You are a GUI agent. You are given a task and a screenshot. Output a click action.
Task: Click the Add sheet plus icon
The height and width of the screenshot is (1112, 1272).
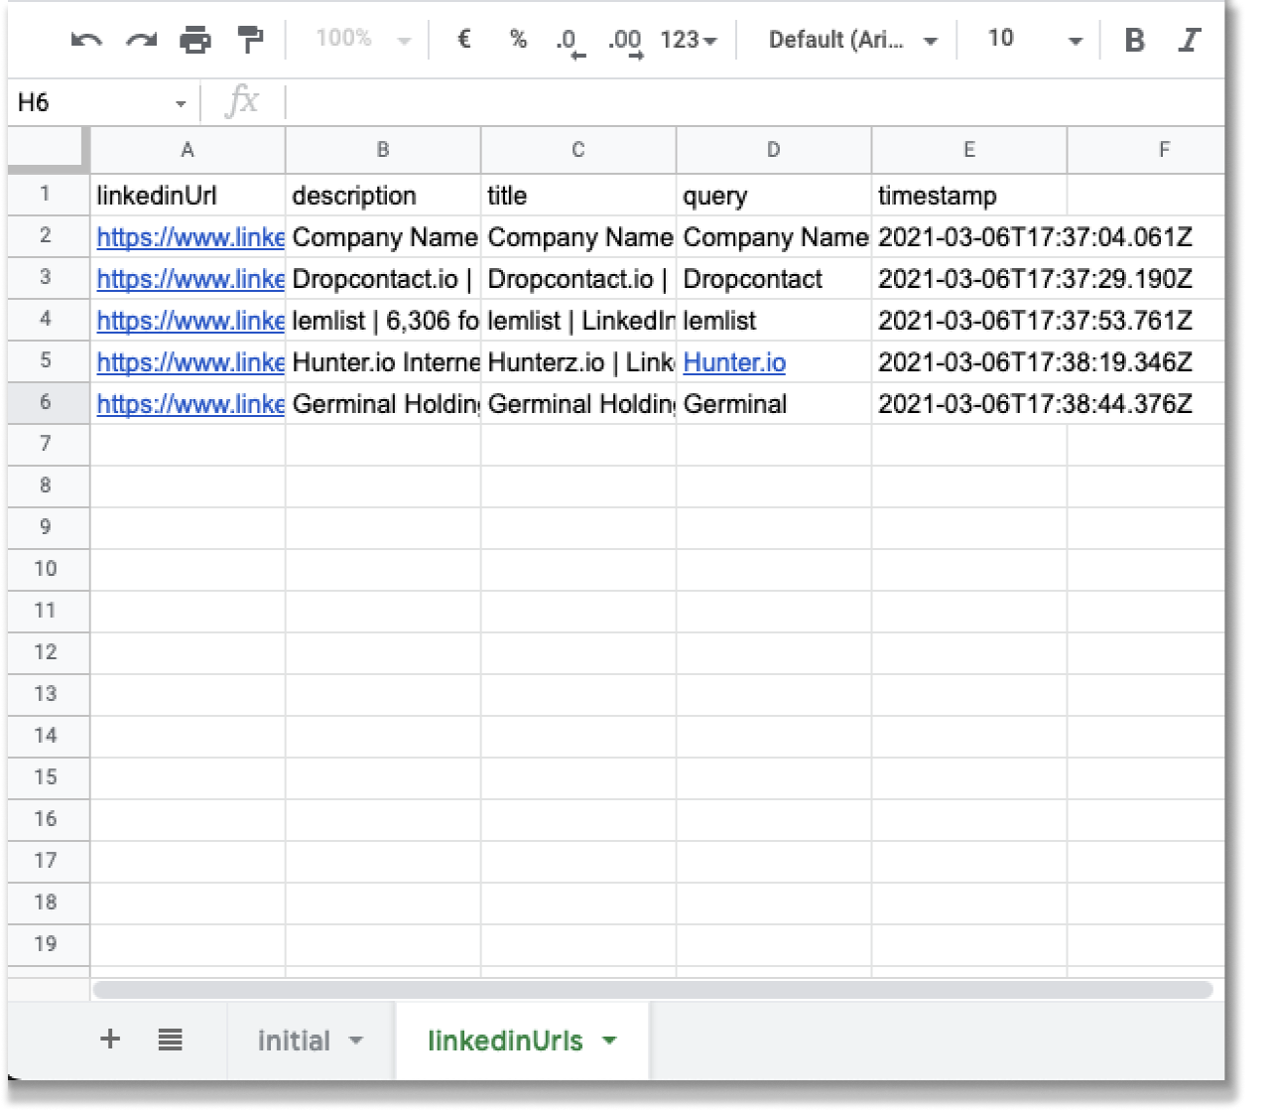(x=110, y=1040)
